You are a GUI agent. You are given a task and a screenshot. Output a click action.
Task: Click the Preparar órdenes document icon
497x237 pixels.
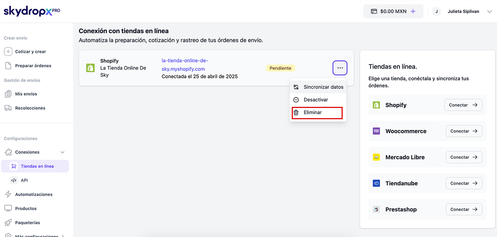click(8, 66)
